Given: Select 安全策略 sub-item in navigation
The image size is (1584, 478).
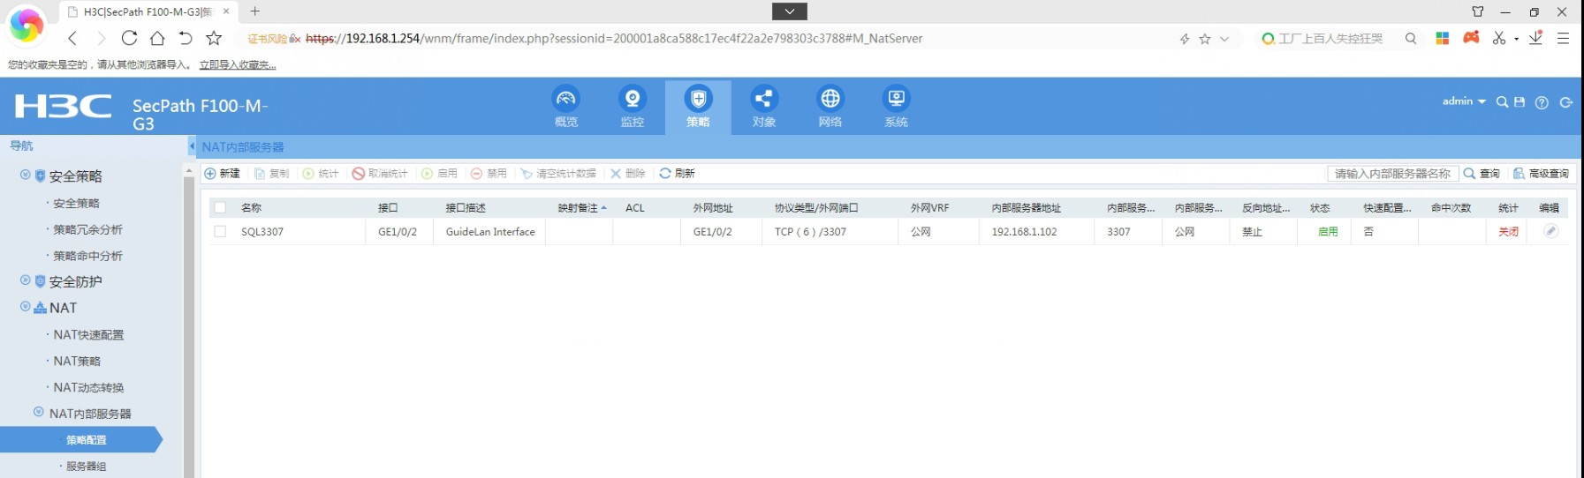Looking at the screenshot, I should 76,203.
